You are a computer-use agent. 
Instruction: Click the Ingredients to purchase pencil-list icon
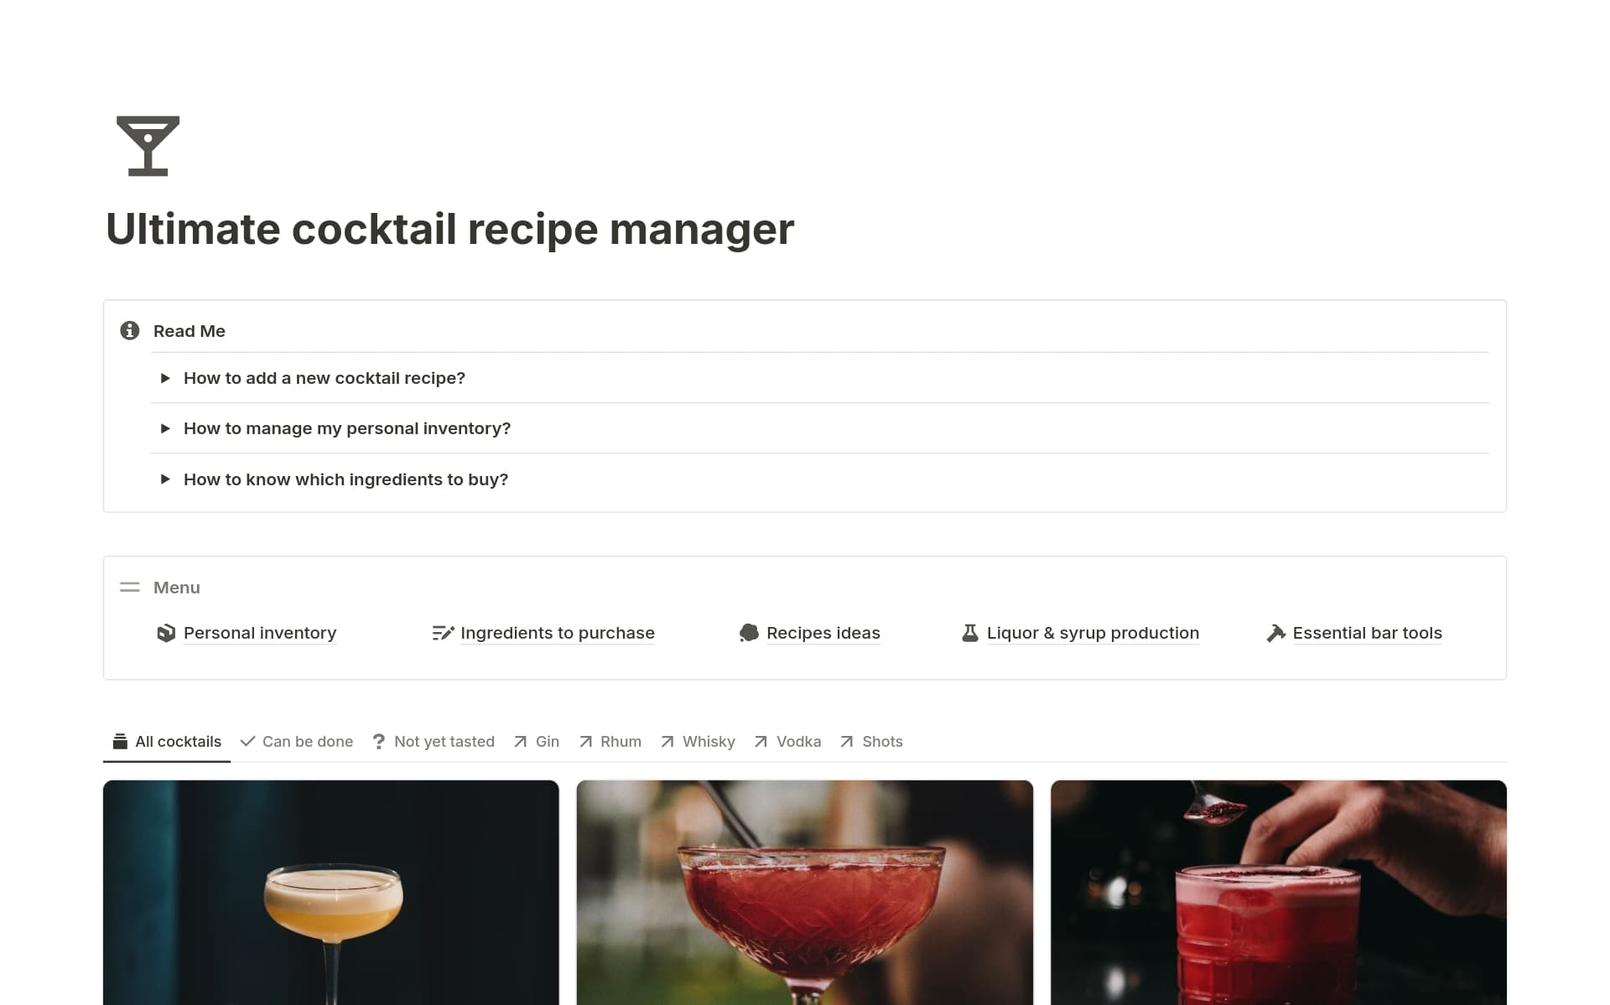[443, 633]
